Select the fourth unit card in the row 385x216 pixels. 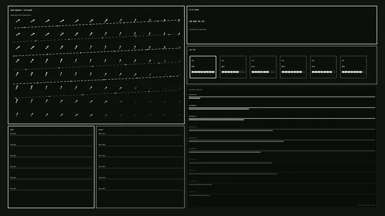pyautogui.click(x=293, y=67)
